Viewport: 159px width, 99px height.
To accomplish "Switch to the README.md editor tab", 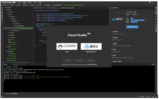I will tap(39, 8).
